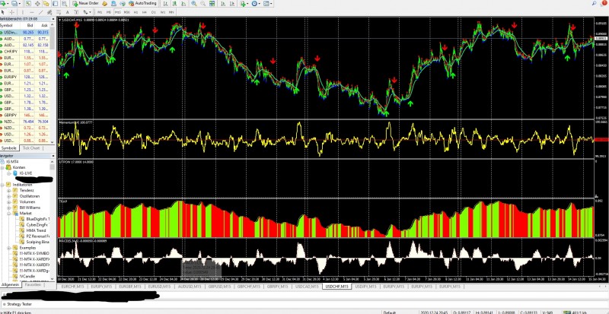609x314 pixels.
Task: Switch to bar chart mode icon
Action: point(165,4)
